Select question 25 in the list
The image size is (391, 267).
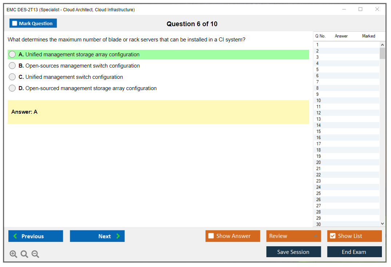319,193
